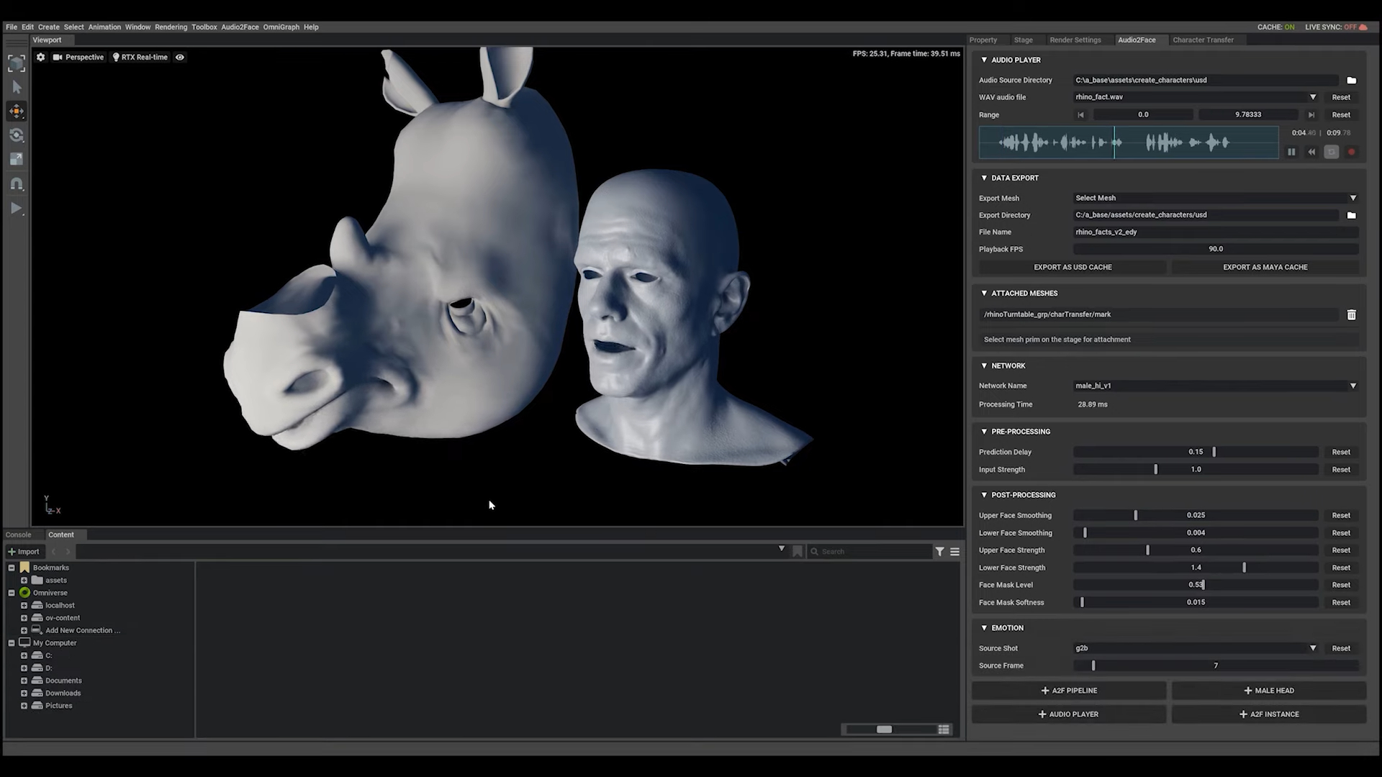Click the red record button
This screenshot has height=777, width=1382.
pyautogui.click(x=1351, y=152)
